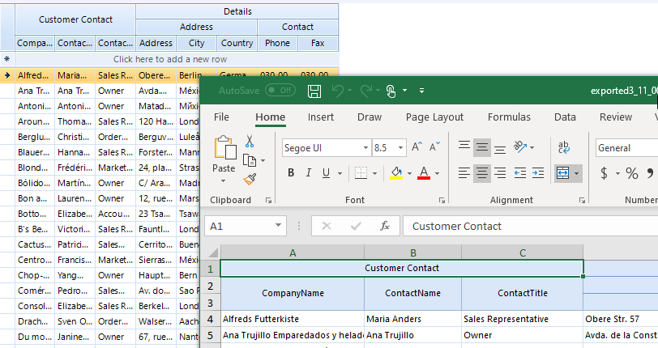The height and width of the screenshot is (348, 658).
Task: Click the Increase Indent icon
Action: tap(538, 173)
